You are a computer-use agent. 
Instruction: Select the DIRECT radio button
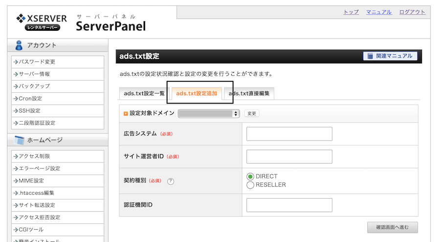(250, 177)
